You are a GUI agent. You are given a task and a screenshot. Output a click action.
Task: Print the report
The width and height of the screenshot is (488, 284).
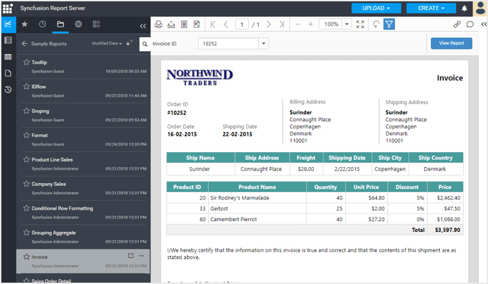click(x=159, y=24)
